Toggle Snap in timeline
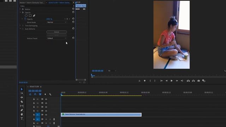 pyautogui.click(x=35, y=94)
